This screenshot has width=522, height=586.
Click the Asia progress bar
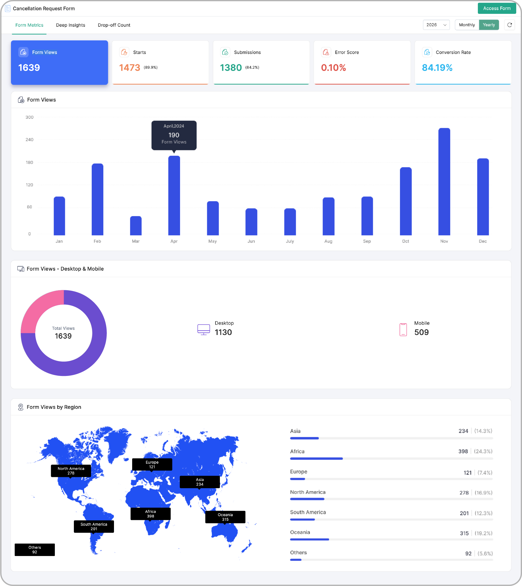391,438
